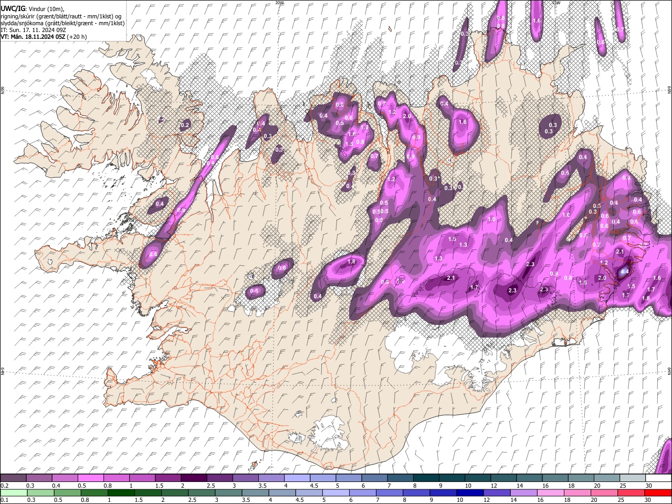Select the 'rigning/skúrir' legend description line
Screen dimensions: 672x504
click(x=61, y=16)
